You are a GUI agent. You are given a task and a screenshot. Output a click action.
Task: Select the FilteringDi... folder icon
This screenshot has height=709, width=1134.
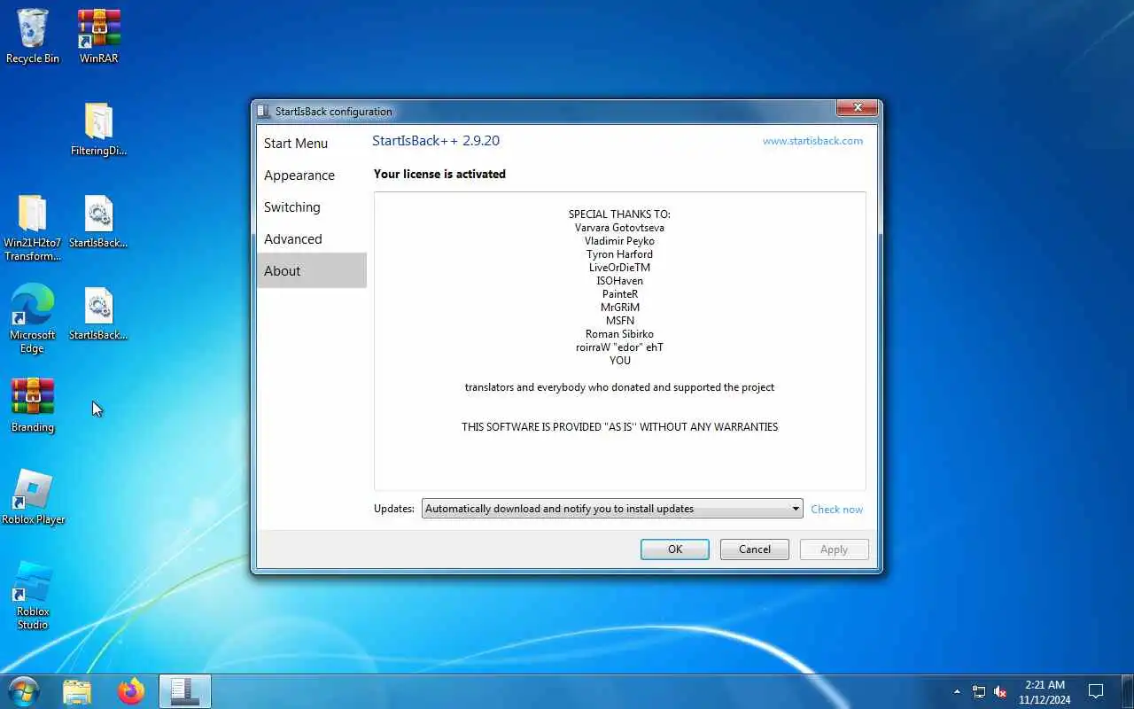[x=98, y=129]
